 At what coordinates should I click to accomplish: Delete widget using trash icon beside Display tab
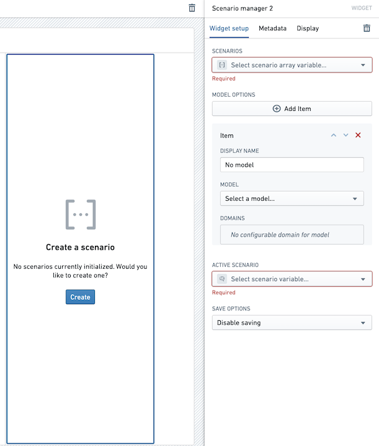click(367, 28)
